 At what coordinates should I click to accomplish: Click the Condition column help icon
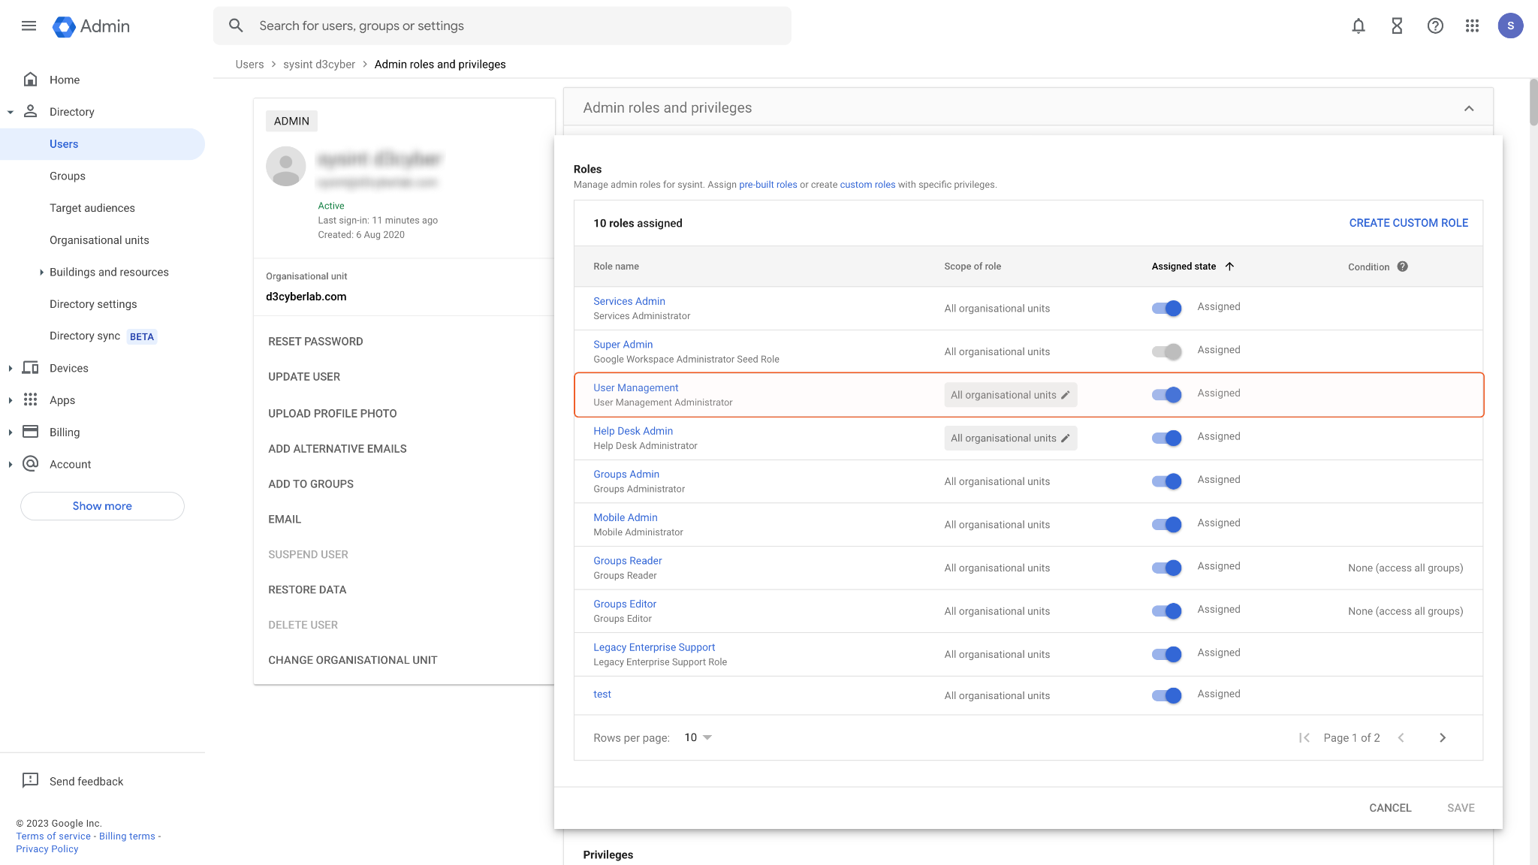(1402, 267)
